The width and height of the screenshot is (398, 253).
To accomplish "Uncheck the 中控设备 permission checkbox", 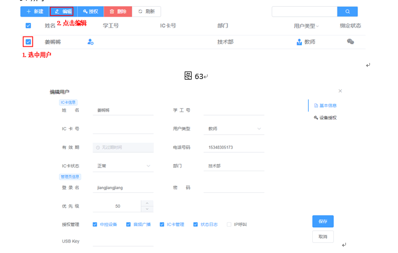I will pyautogui.click(x=95, y=224).
